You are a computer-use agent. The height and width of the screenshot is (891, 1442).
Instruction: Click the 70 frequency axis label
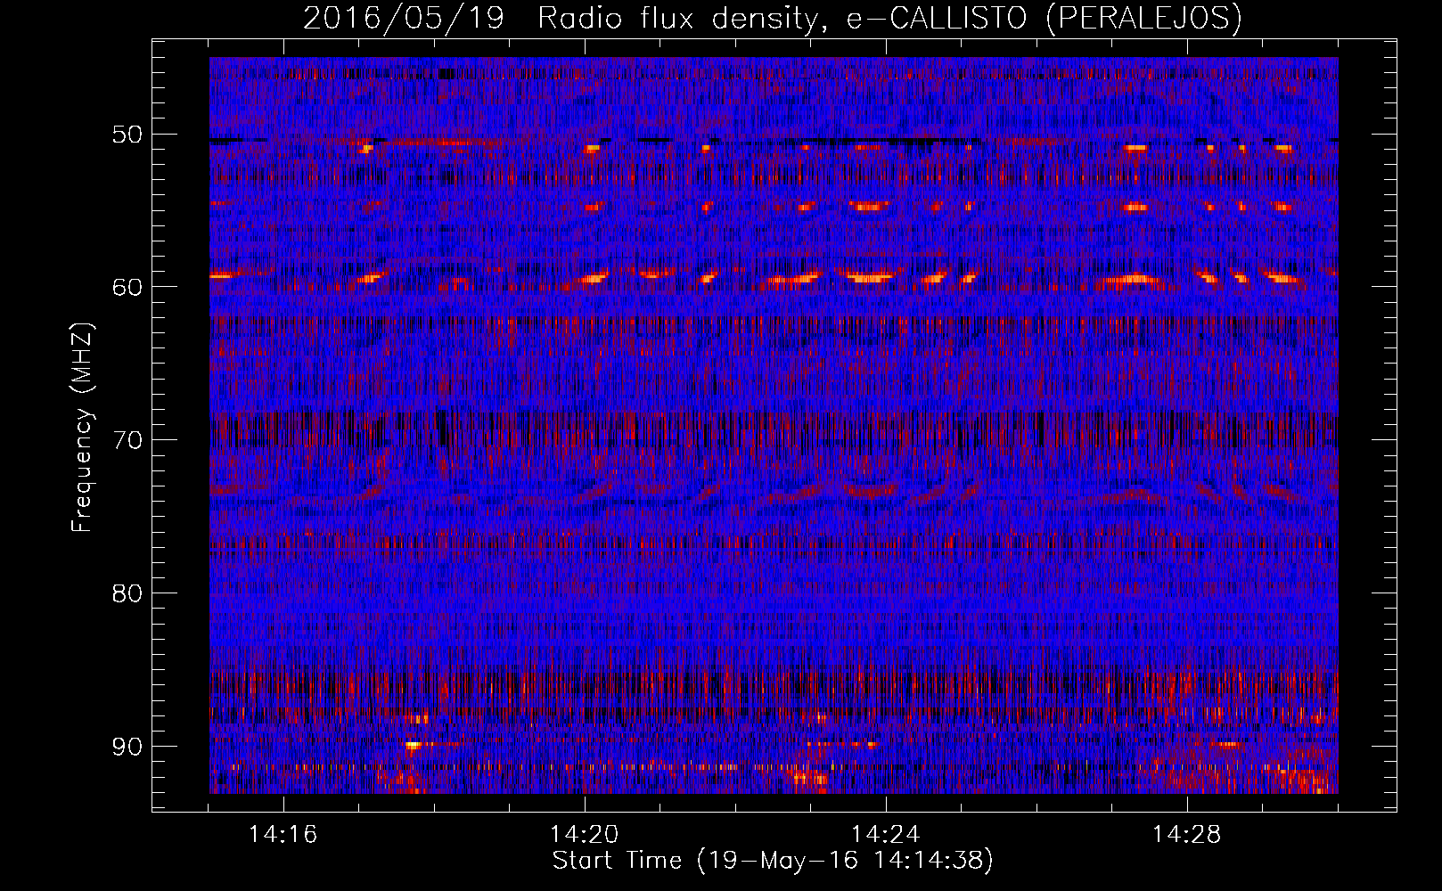point(127,440)
